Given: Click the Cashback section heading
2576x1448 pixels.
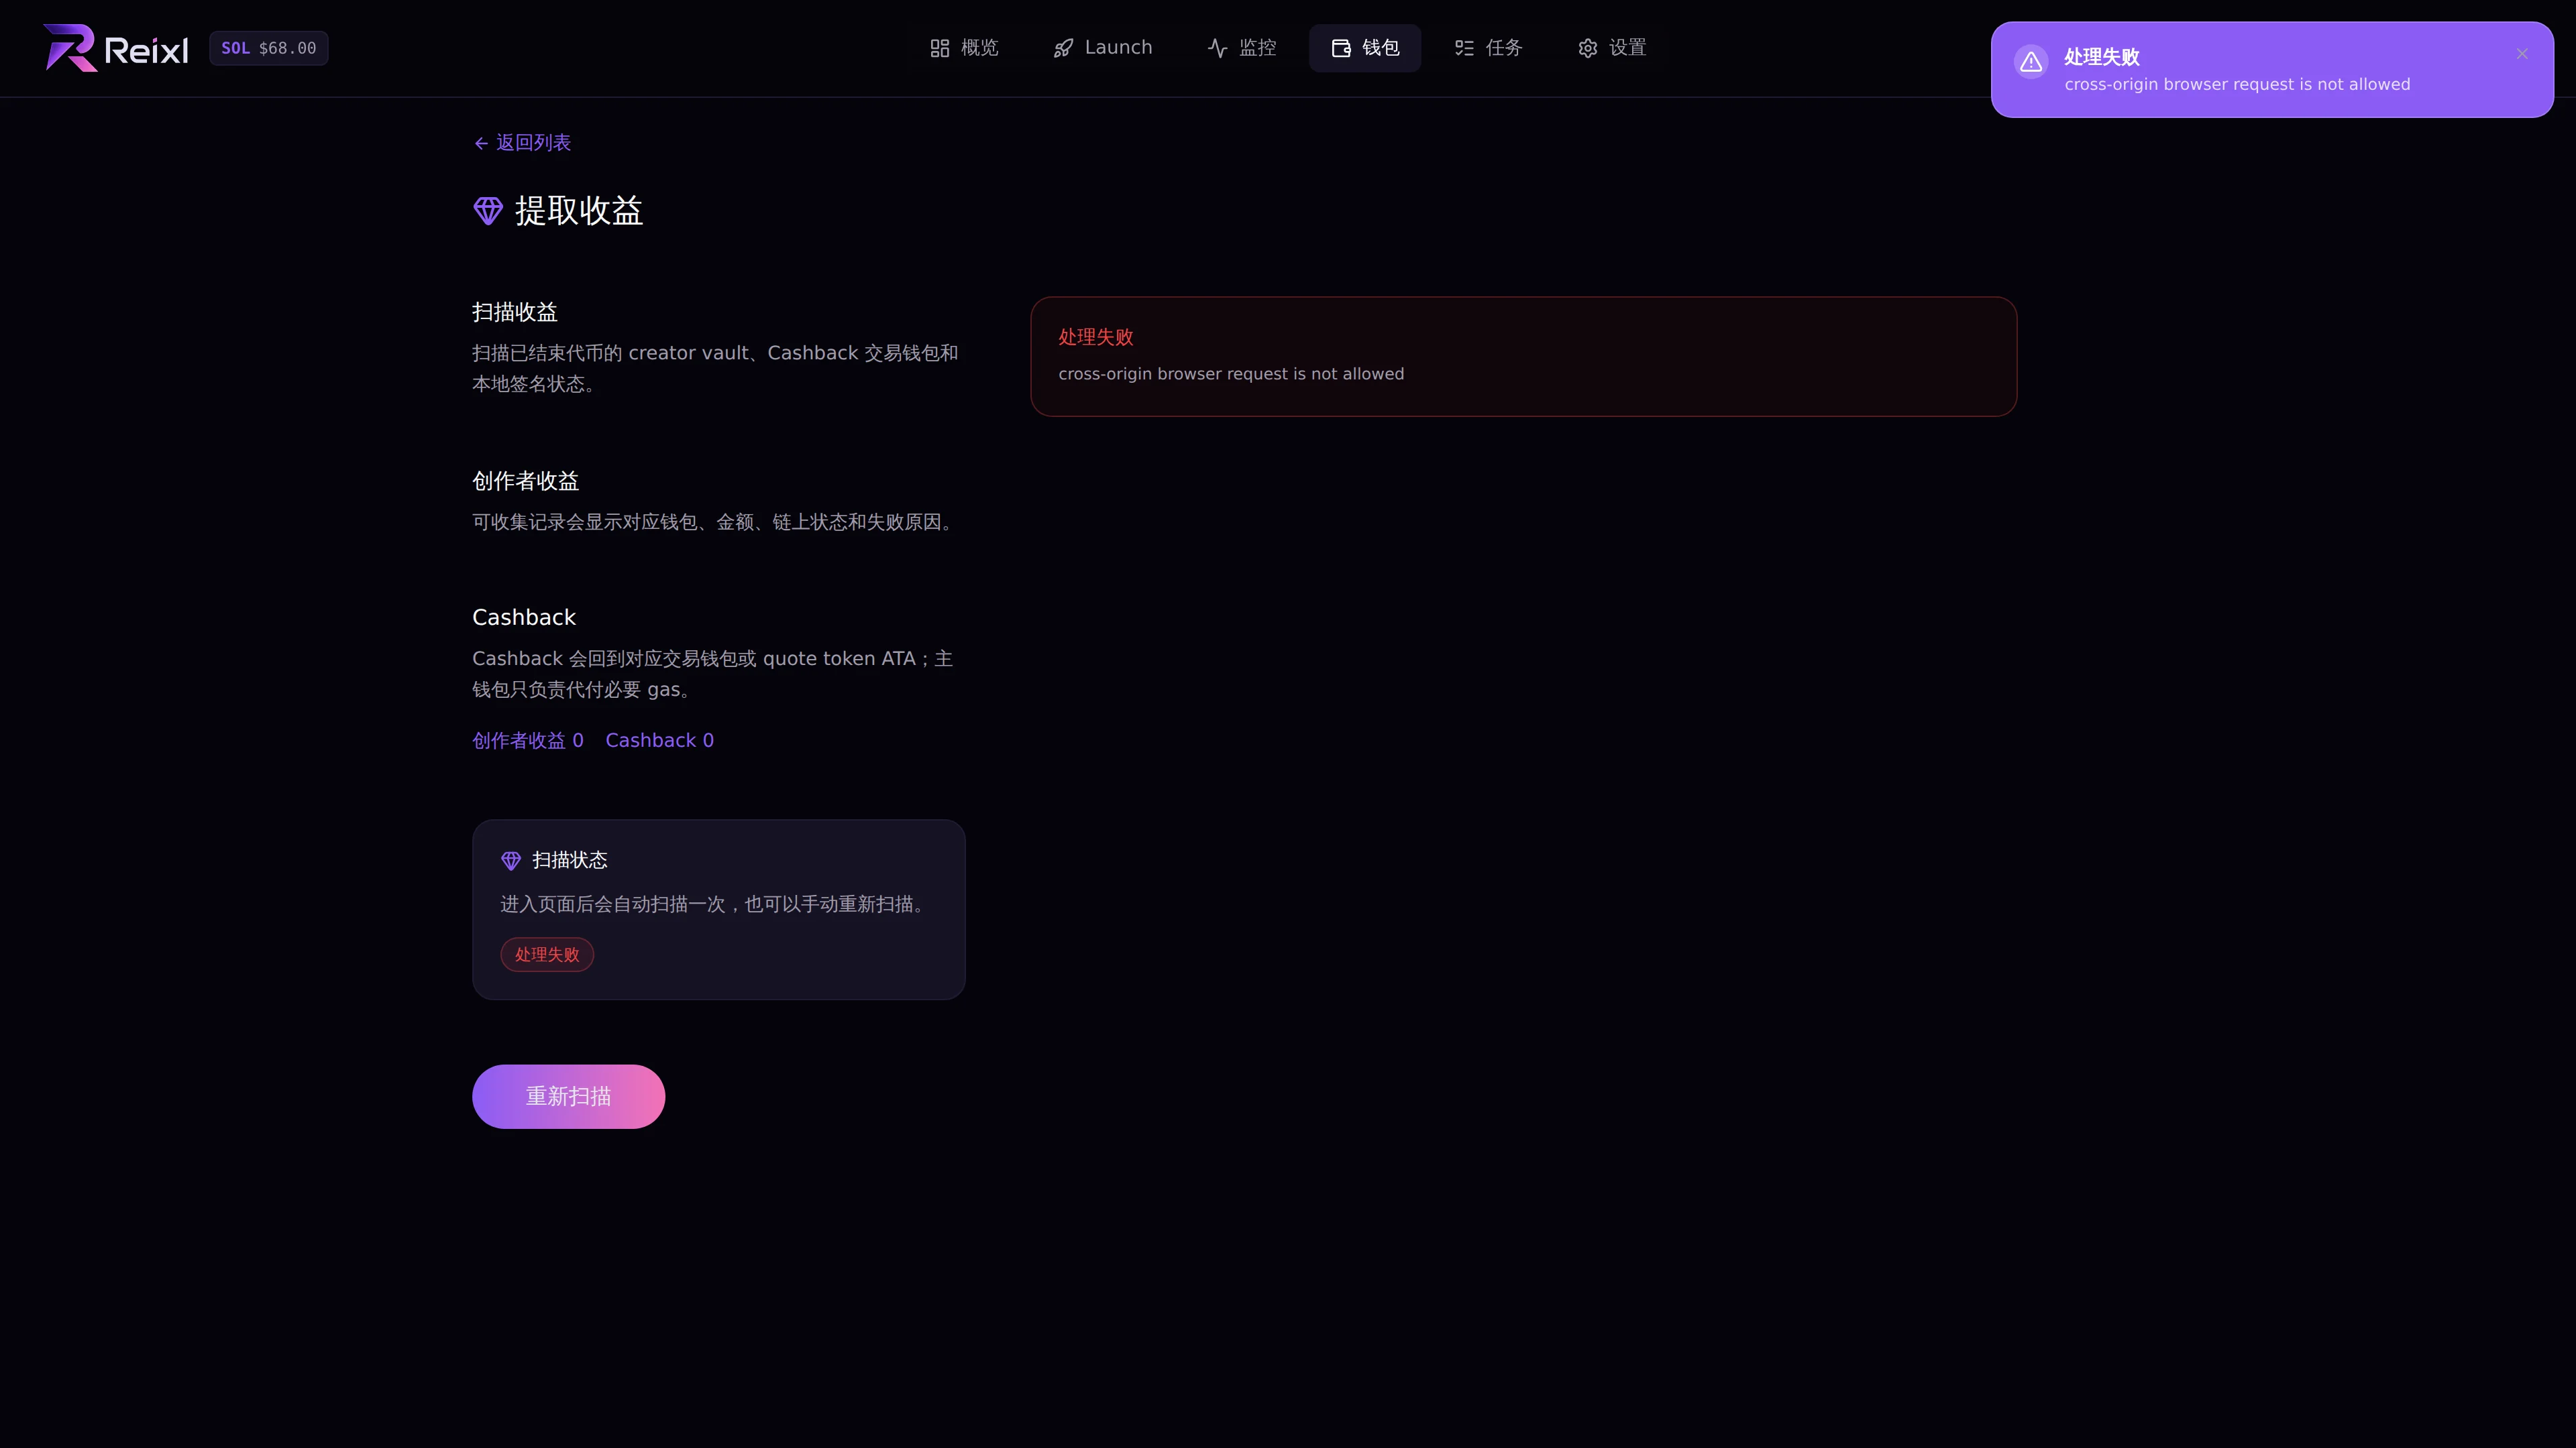Looking at the screenshot, I should [524, 617].
